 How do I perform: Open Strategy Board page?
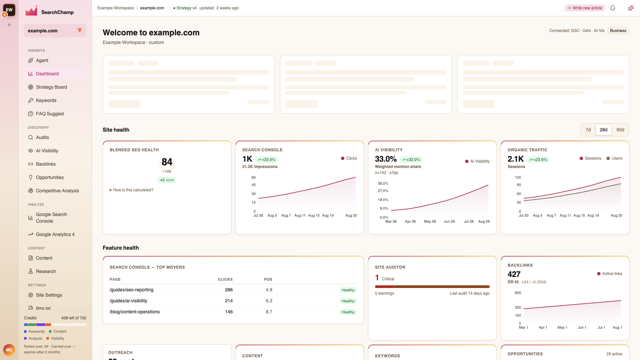pos(55,87)
